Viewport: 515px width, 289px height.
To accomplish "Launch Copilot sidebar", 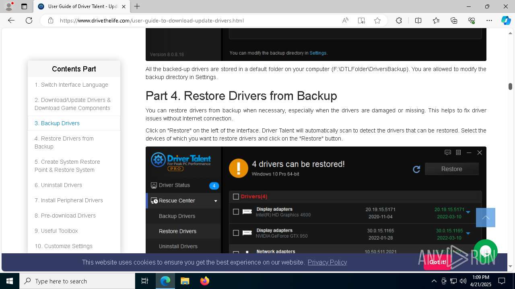I will coord(506,20).
